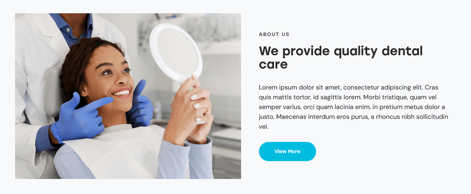Click the final 'vel.' line of paragraph
The image size is (471, 194).
[x=264, y=127]
